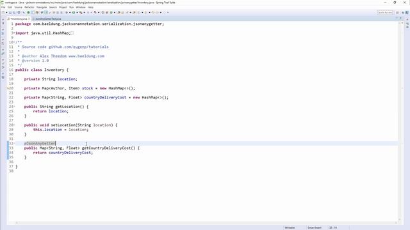Click the Save toolbar icon

(x=10, y=13)
